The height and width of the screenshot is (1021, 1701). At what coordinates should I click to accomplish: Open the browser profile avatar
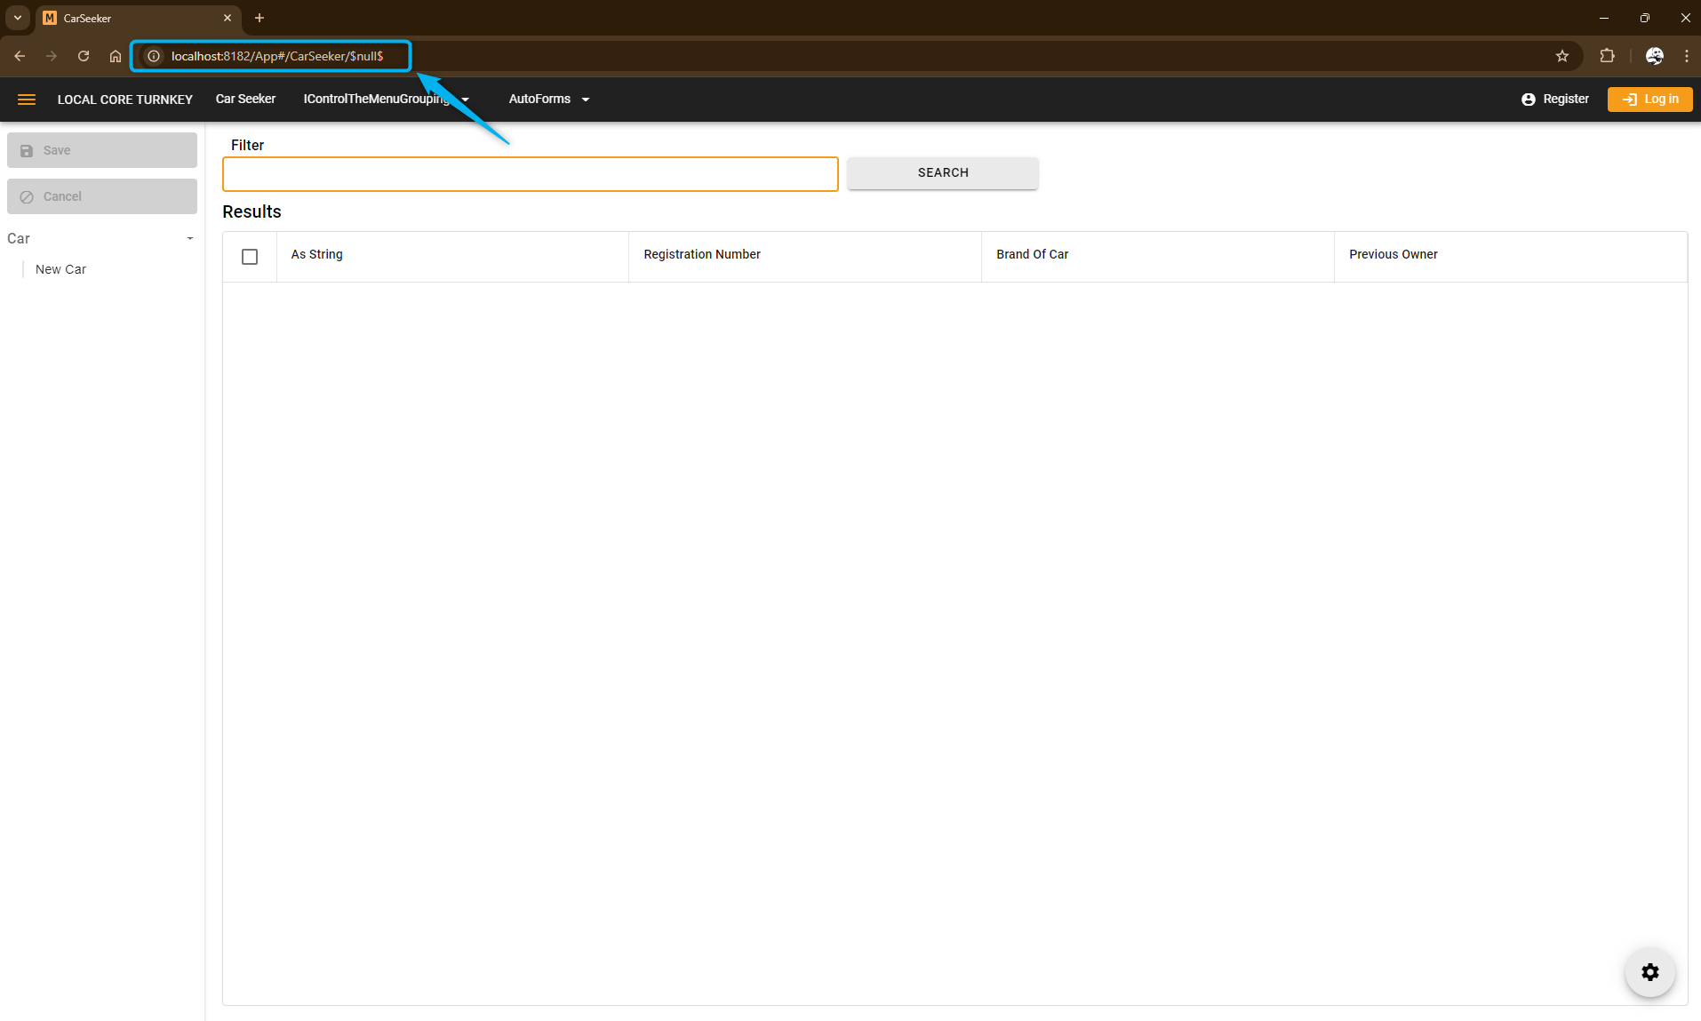[1654, 56]
